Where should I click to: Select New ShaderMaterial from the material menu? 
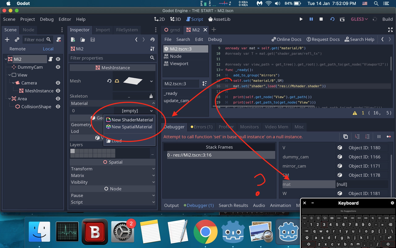[x=129, y=120]
